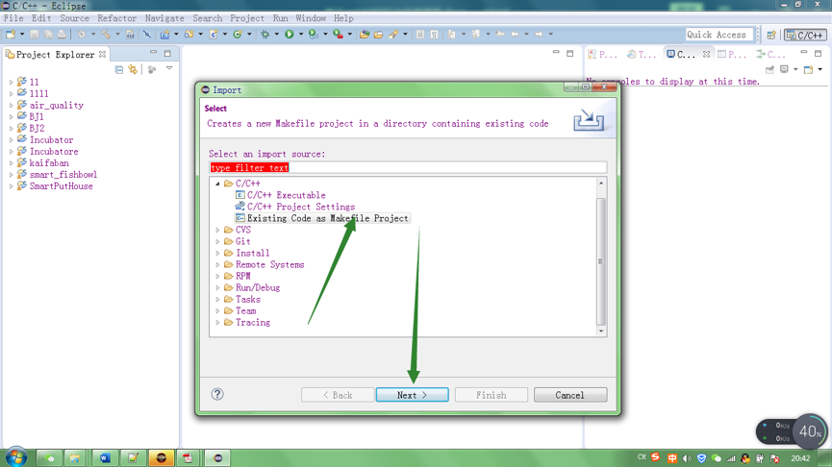
Task: Expand the CVS folder in import tree
Action: tap(217, 230)
